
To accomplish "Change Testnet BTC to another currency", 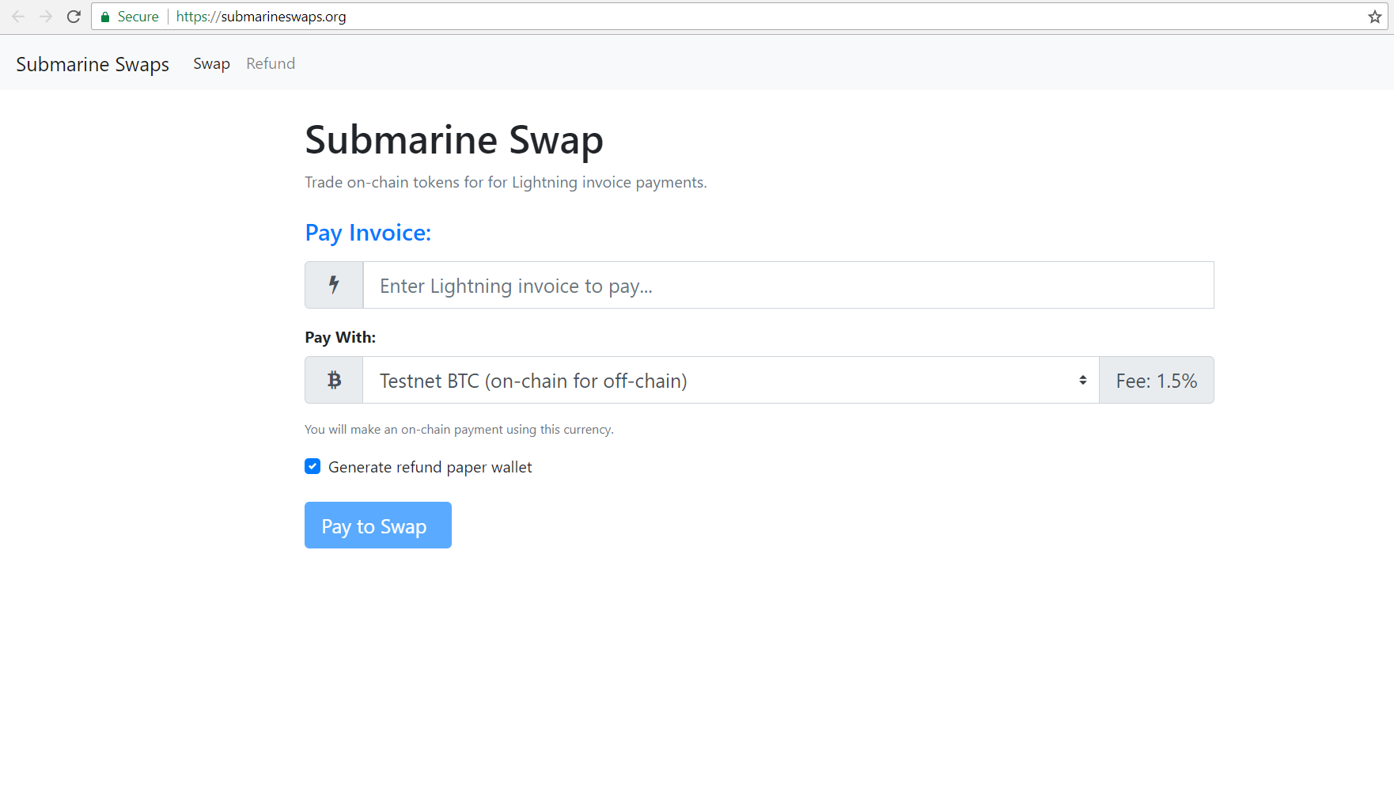I will coord(728,380).
